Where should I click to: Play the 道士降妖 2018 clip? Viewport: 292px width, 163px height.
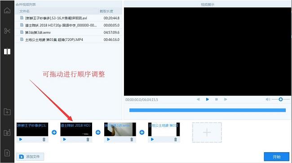pos(65,139)
